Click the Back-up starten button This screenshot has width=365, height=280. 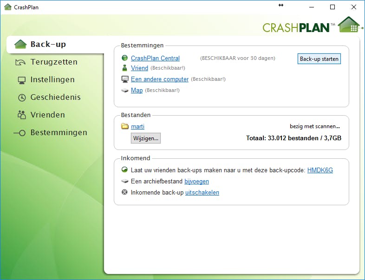tap(319, 59)
